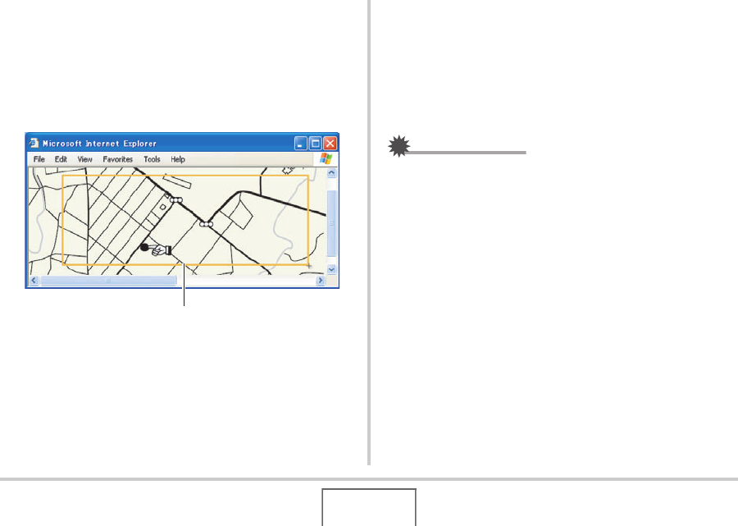Click the vertical scrollbar thumb
Viewport: 738px width, 526px height.
point(331,223)
